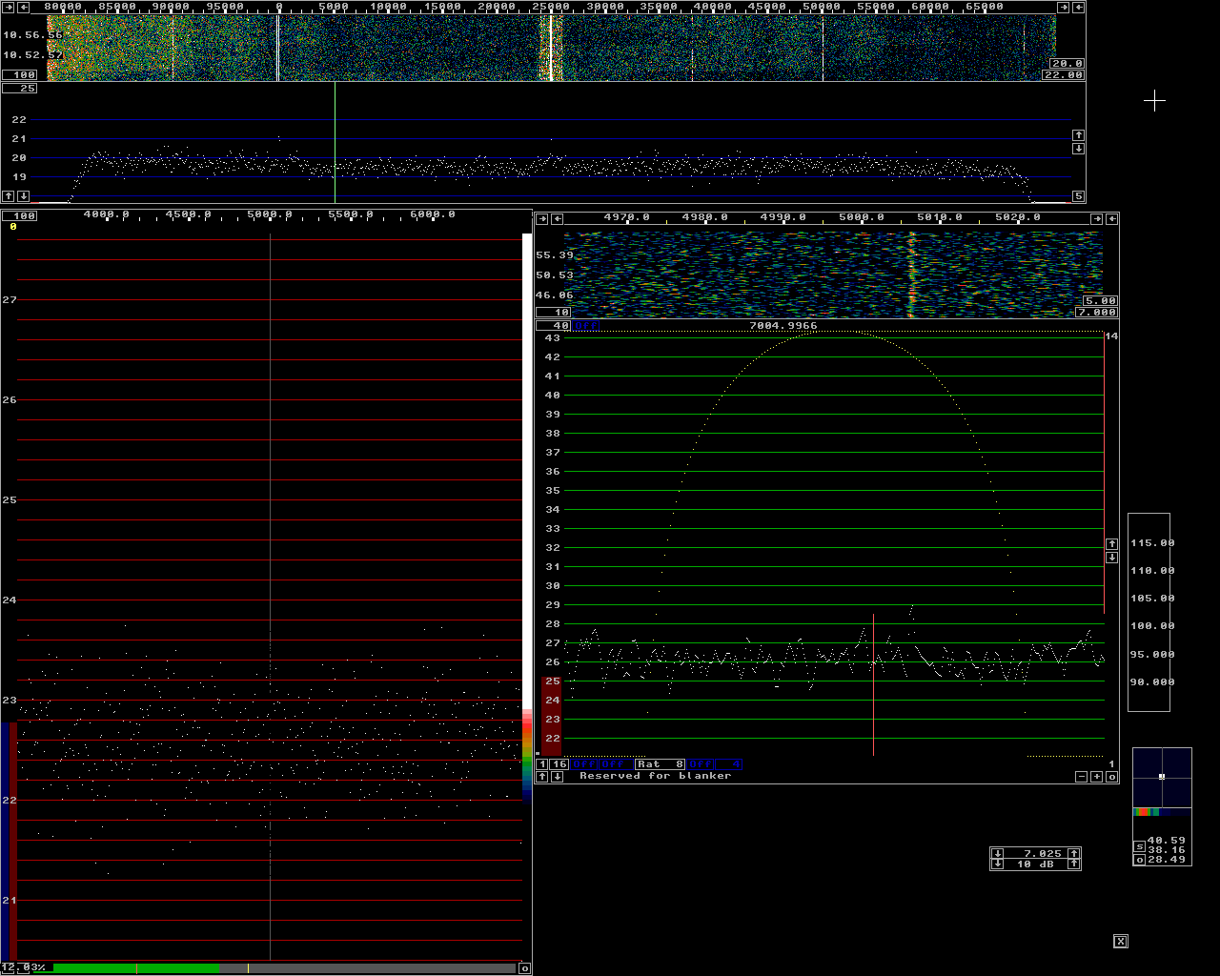Image resolution: width=1220 pixels, height=976 pixels.
Task: Edit the '5.00' box in narrow waterfall
Action: (1100, 300)
